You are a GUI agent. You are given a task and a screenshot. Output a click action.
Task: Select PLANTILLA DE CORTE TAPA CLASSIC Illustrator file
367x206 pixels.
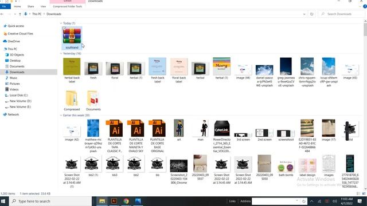[x=115, y=128]
